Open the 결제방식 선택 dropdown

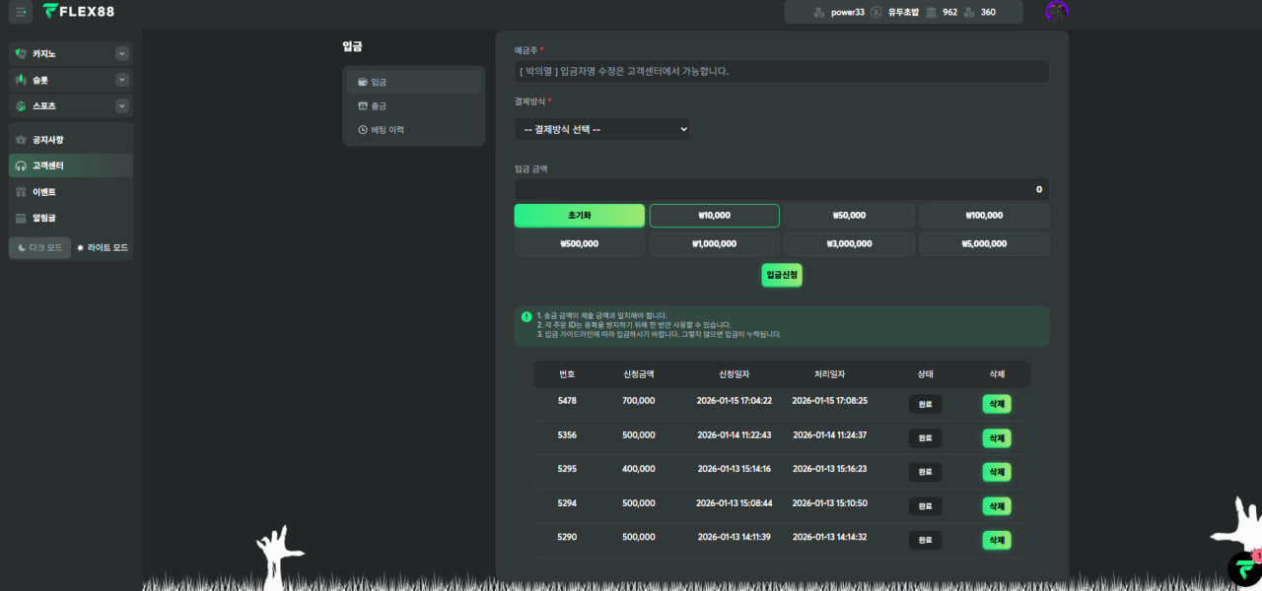pos(601,129)
